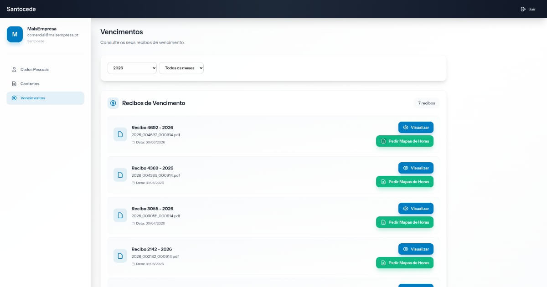Pedir Mapas de Horas for Recibo 4692

click(405, 141)
